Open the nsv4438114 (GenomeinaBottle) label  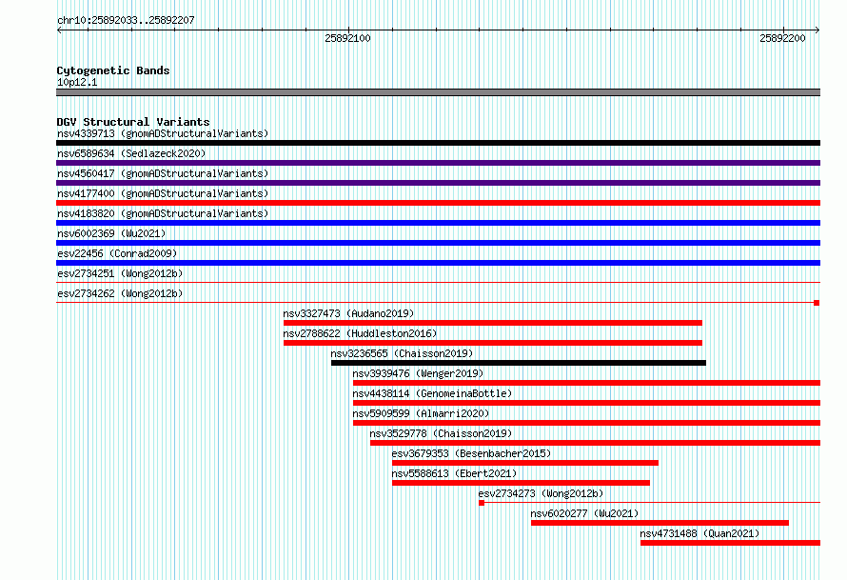[x=432, y=393]
